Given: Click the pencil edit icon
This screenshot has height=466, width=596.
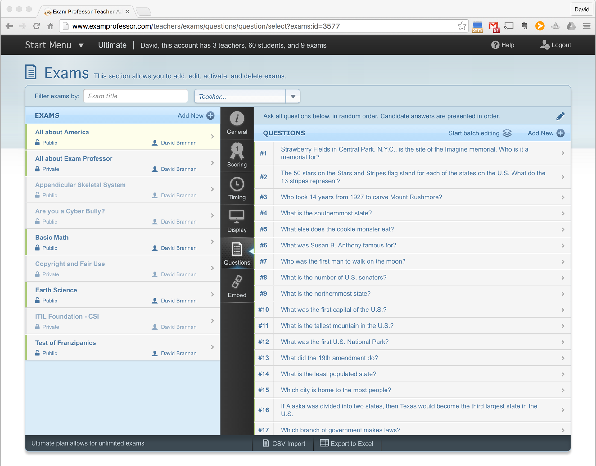Looking at the screenshot, I should (x=560, y=116).
